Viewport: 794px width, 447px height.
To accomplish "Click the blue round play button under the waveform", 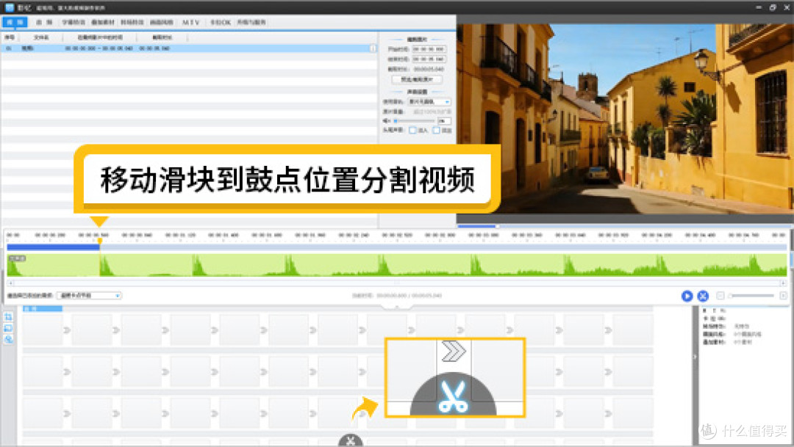I will pos(687,296).
